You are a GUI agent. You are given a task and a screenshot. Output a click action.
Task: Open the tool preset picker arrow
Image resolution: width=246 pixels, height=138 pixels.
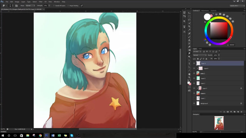[x=6, y=6]
